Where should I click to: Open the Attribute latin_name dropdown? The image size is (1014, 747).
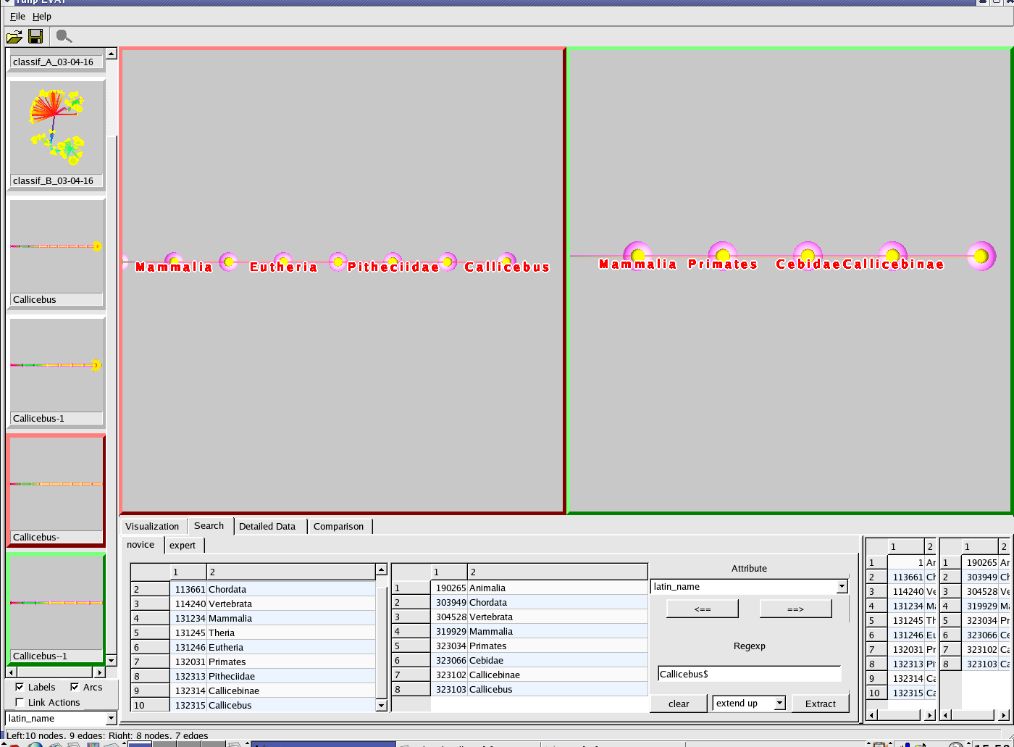coord(841,587)
